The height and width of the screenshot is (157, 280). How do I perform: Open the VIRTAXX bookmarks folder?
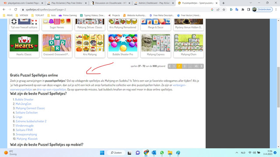22,15
